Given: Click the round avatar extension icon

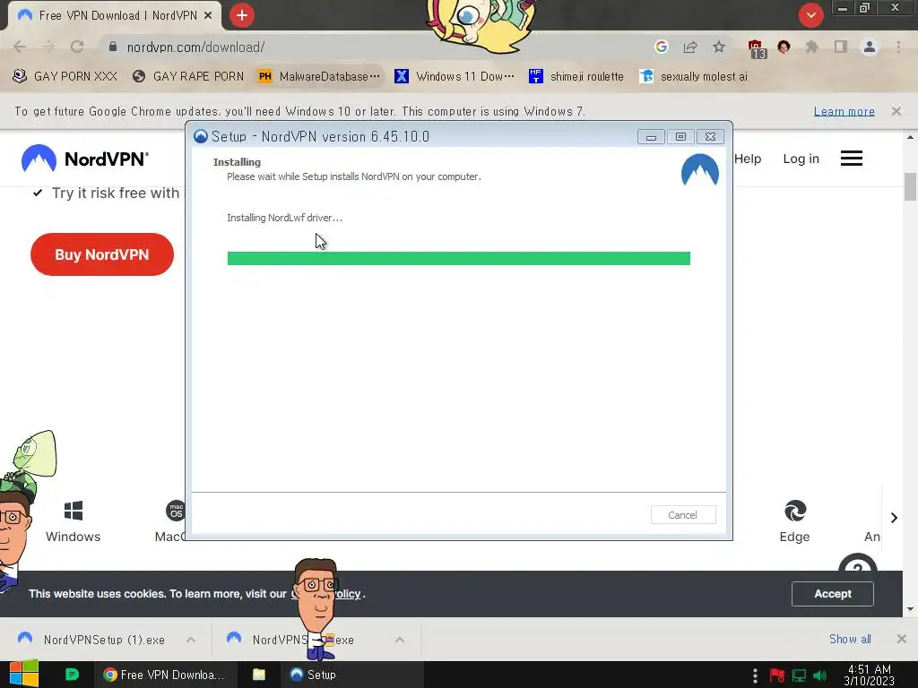Looking at the screenshot, I should [x=784, y=47].
